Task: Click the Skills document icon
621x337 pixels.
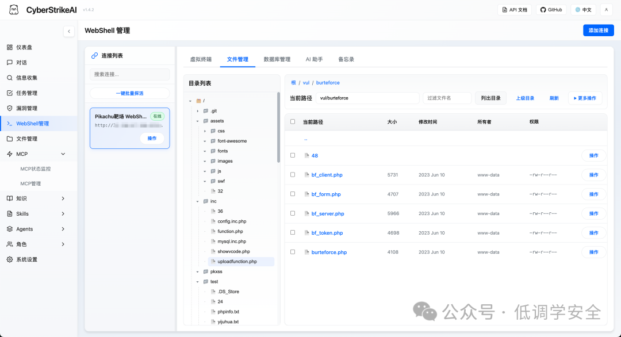Action: [10, 214]
